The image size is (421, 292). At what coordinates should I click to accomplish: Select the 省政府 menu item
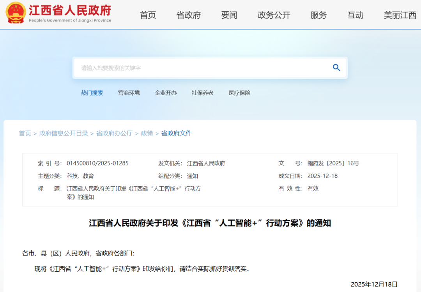(188, 15)
